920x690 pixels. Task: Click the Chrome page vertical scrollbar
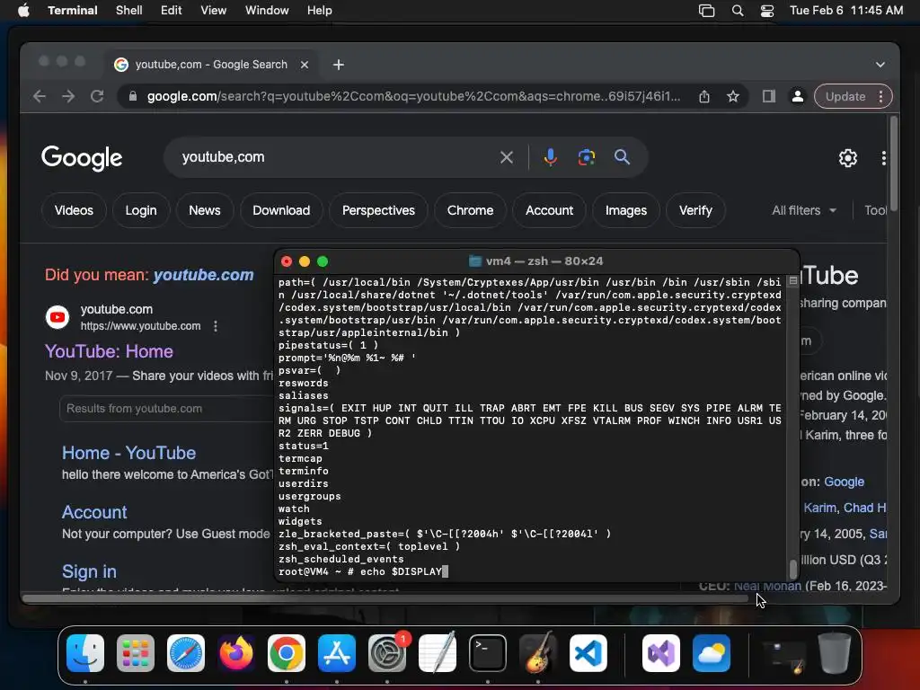click(894, 164)
